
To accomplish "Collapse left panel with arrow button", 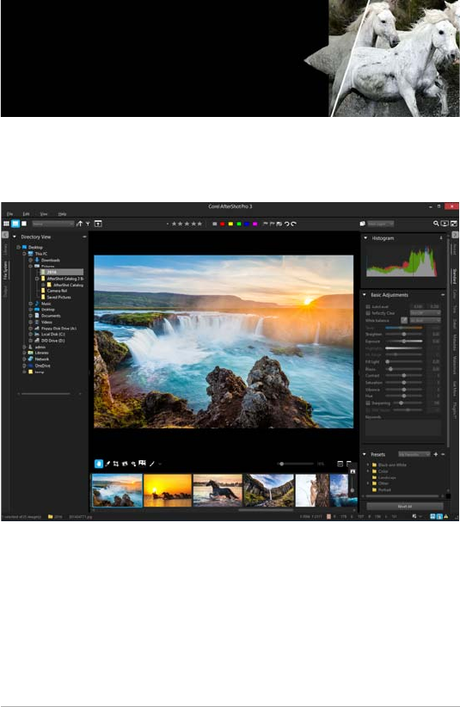I will coord(5,235).
